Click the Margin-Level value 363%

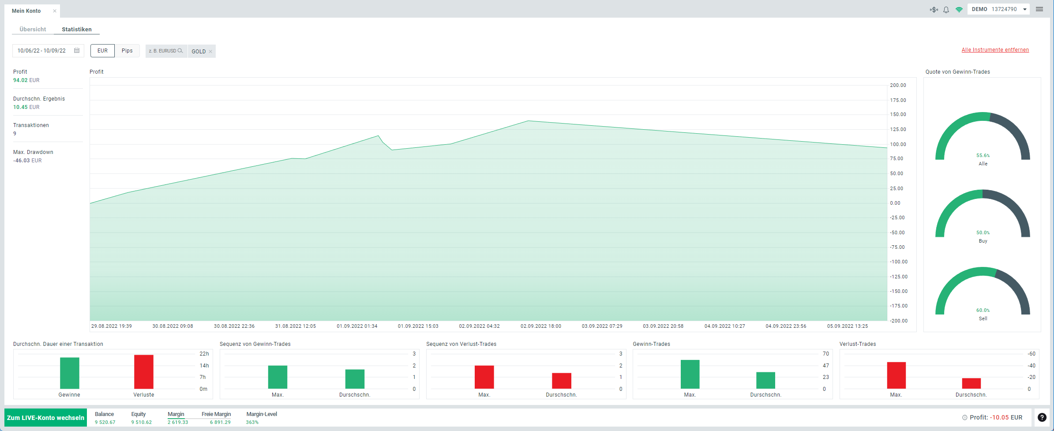[x=252, y=422]
